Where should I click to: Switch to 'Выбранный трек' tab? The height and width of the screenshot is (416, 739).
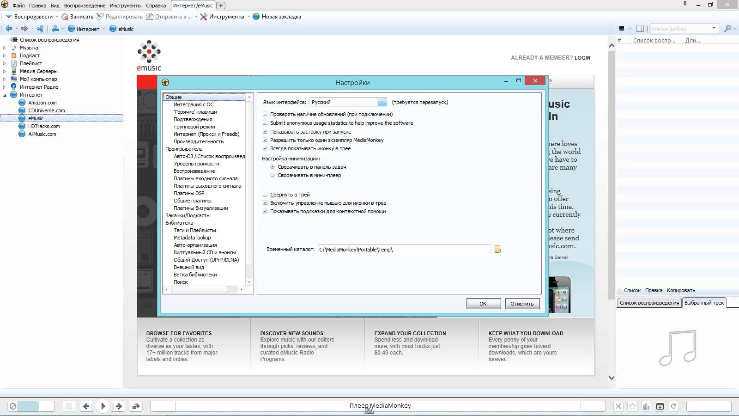704,303
